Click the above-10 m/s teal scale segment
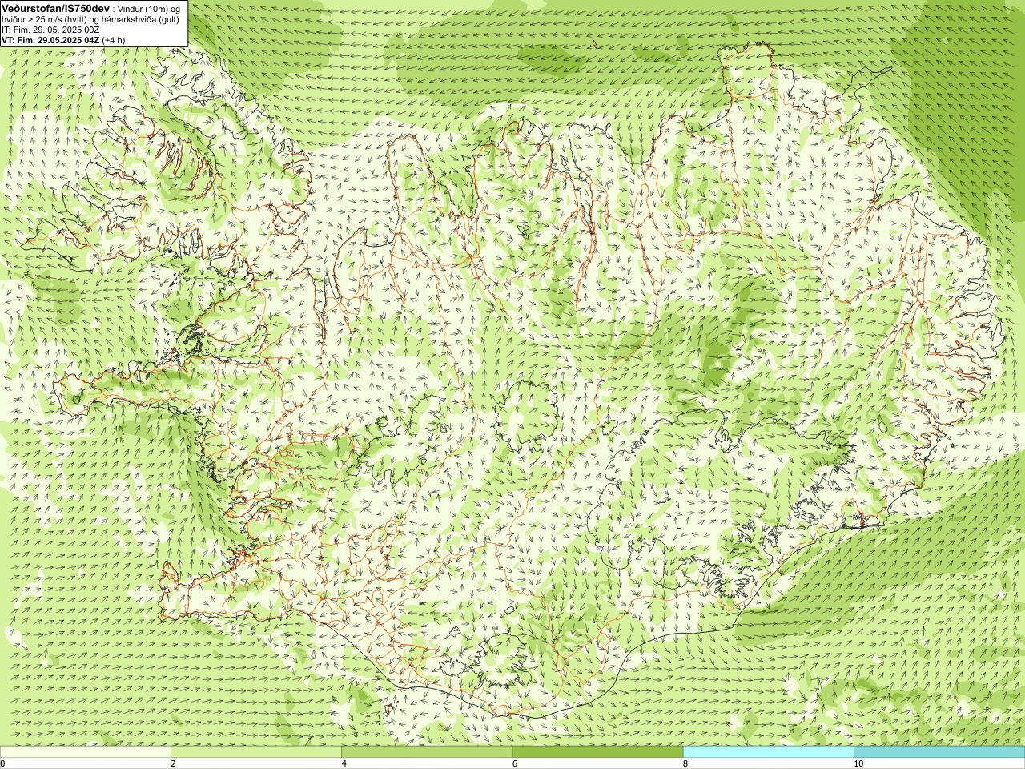Screen dimensions: 1025x769 coord(939,752)
